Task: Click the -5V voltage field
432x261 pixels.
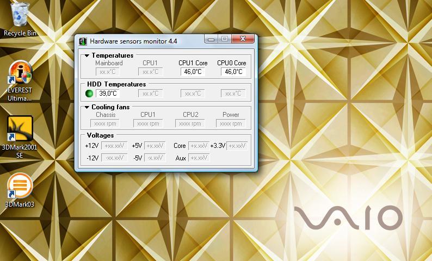Action: tap(155, 158)
